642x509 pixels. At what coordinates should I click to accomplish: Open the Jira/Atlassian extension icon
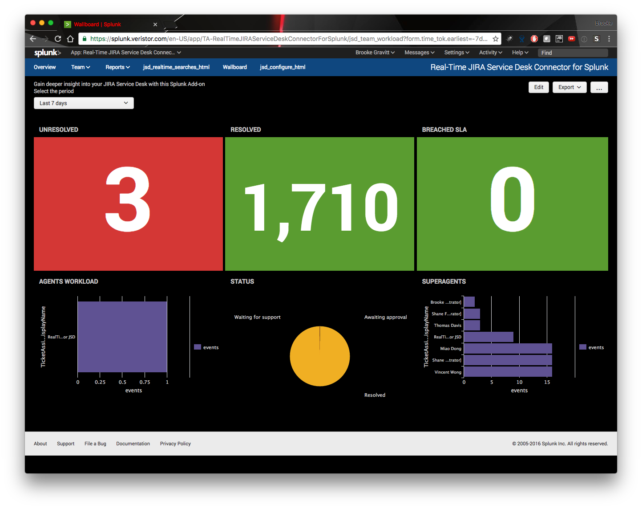(x=522, y=39)
